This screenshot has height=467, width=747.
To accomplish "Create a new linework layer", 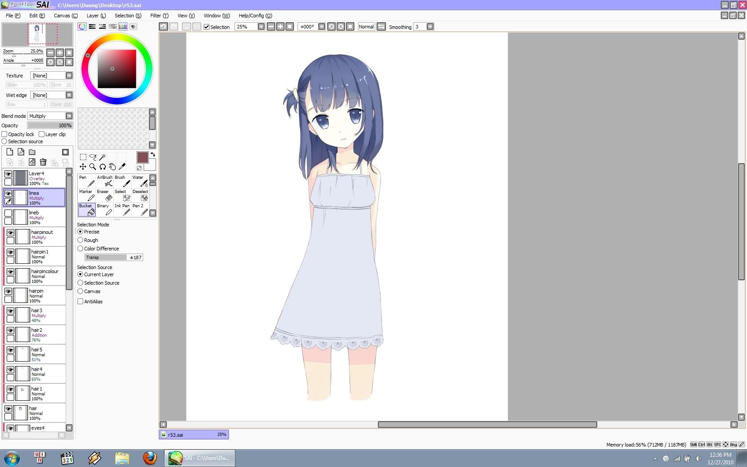I will pyautogui.click(x=21, y=152).
